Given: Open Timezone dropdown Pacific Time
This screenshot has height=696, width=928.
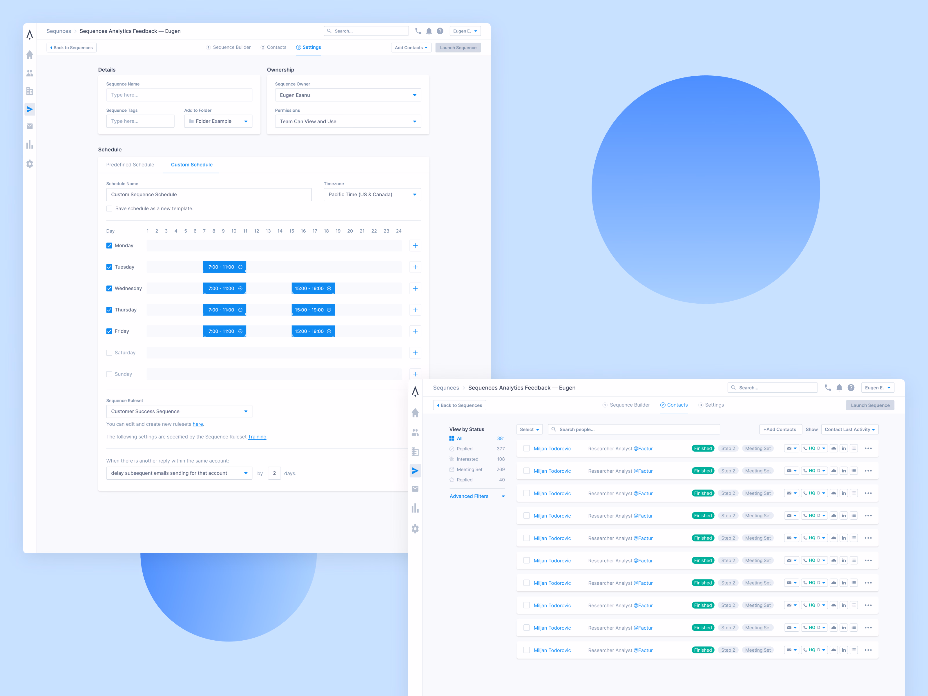Looking at the screenshot, I should pos(372,194).
